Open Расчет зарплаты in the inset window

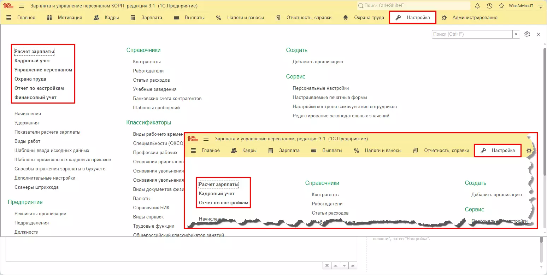click(x=219, y=185)
